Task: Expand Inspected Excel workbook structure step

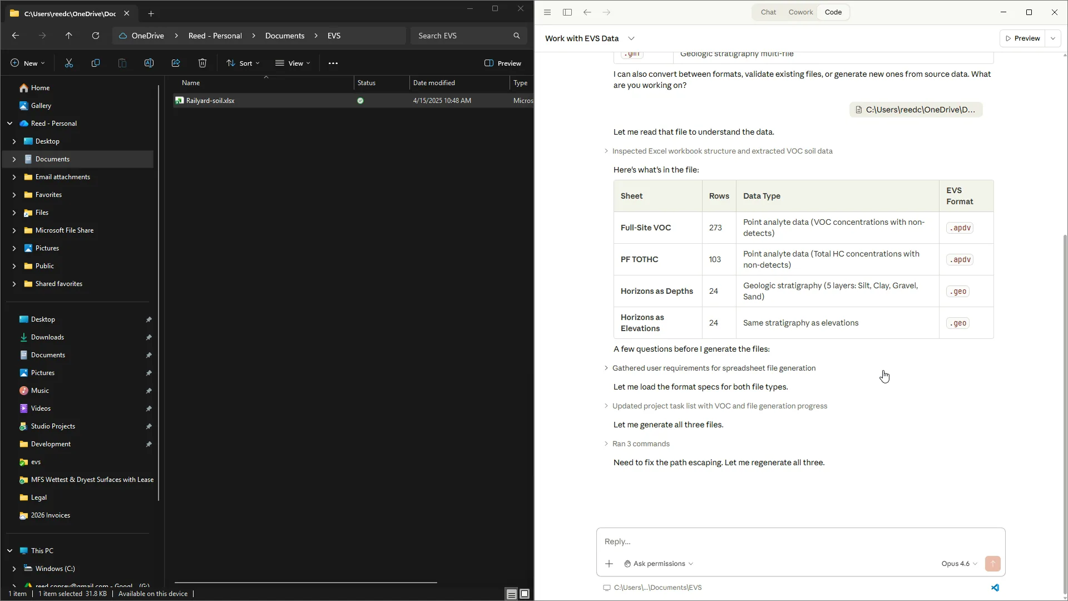Action: (x=718, y=151)
